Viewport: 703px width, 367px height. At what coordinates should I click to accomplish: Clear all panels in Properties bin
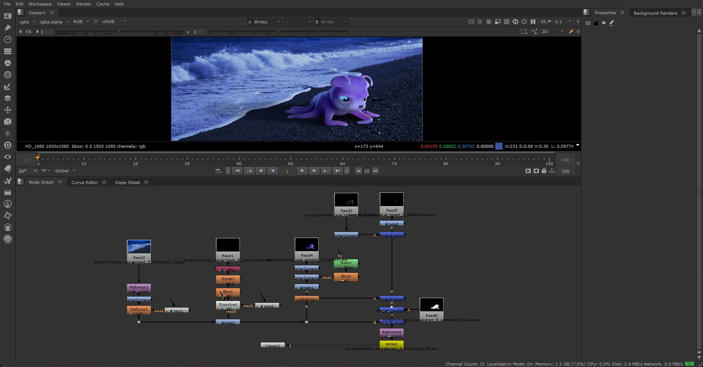(x=604, y=23)
